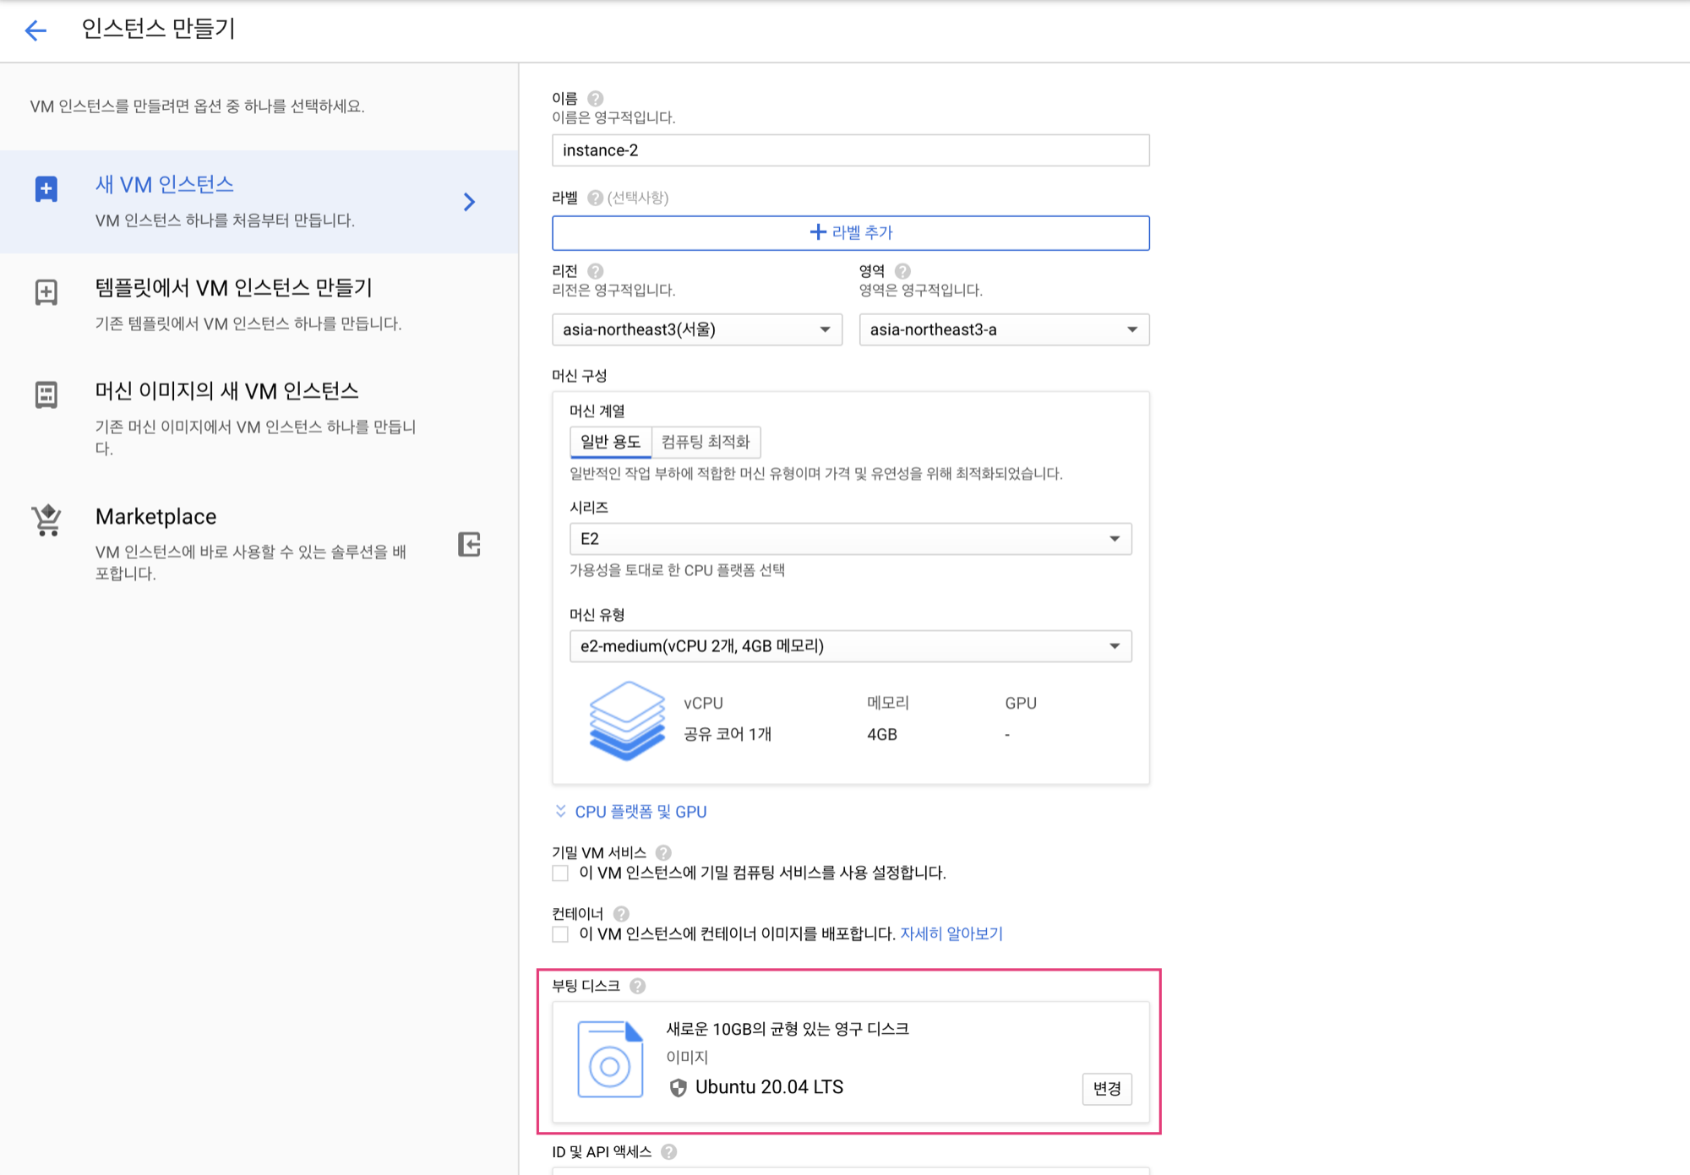Click help icon next to 이름
Image resolution: width=1690 pixels, height=1175 pixels.
(596, 98)
